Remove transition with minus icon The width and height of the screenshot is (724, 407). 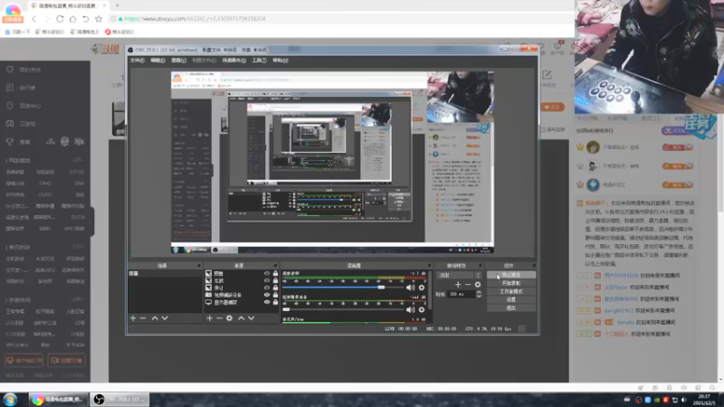point(468,285)
